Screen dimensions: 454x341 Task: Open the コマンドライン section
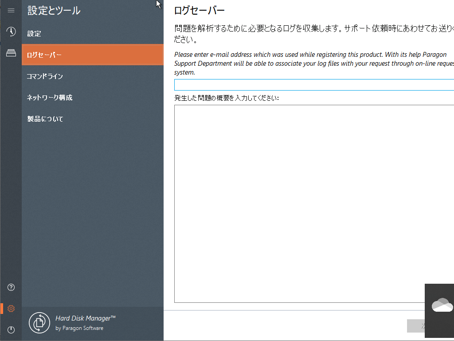point(44,76)
